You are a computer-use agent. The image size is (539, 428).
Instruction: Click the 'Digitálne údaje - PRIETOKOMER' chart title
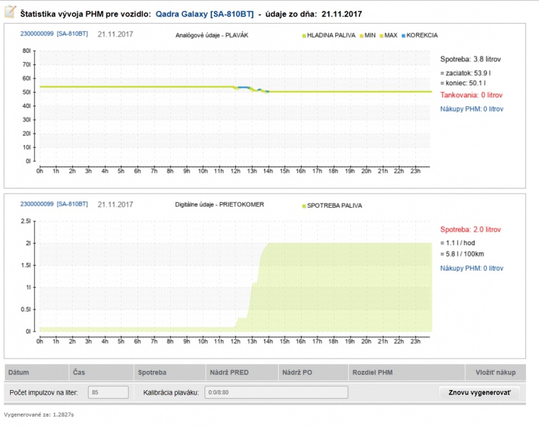219,205
